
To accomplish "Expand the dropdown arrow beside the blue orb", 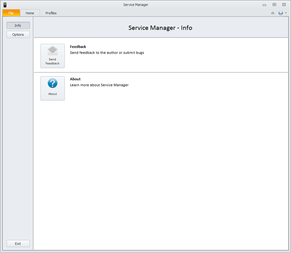I will click(x=286, y=13).
